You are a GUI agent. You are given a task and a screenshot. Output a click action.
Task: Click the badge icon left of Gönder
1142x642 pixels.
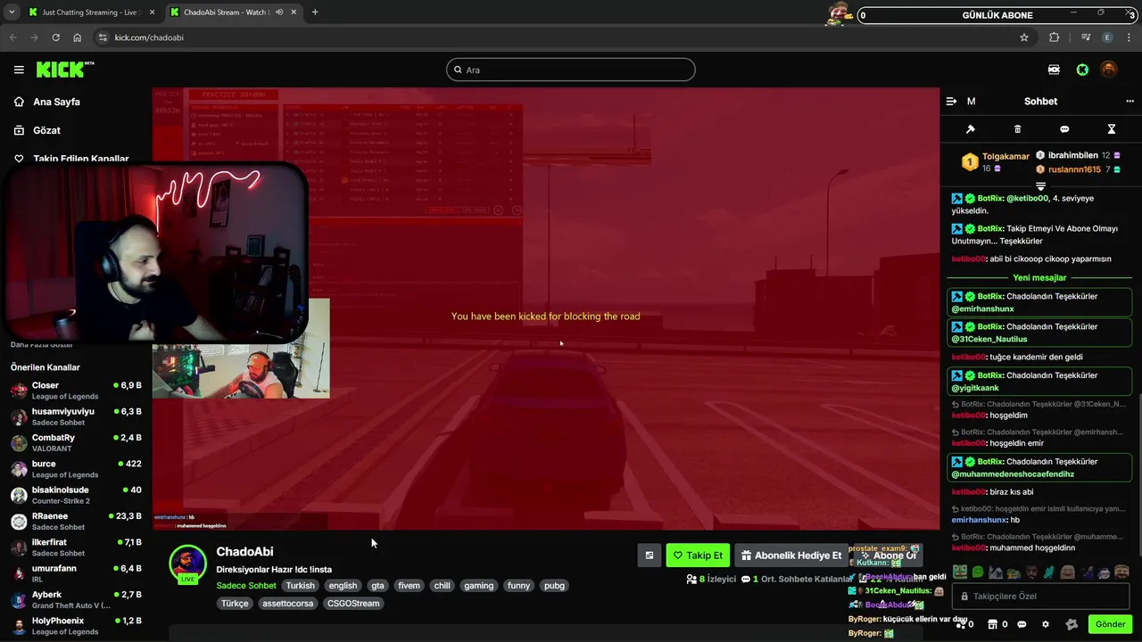tap(1072, 624)
